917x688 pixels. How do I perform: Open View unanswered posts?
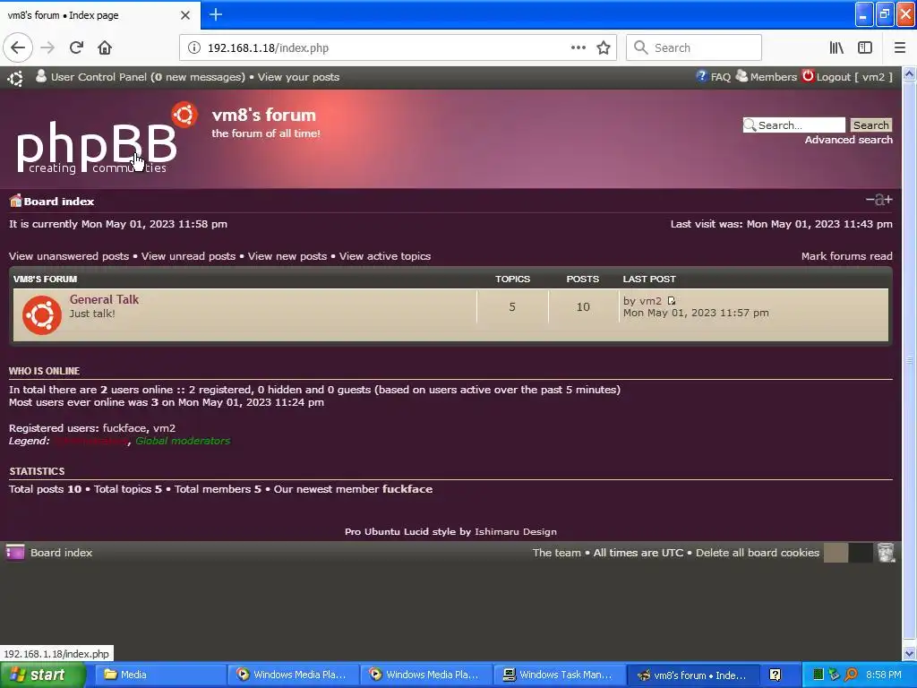pyautogui.click(x=69, y=256)
